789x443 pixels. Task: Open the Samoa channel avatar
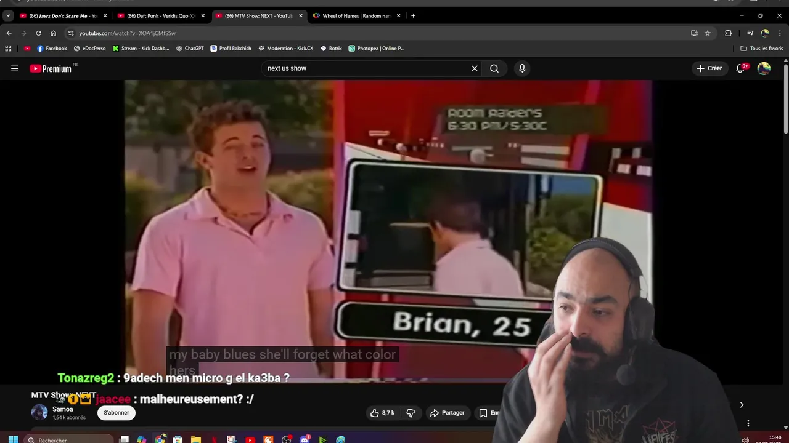[x=39, y=412]
